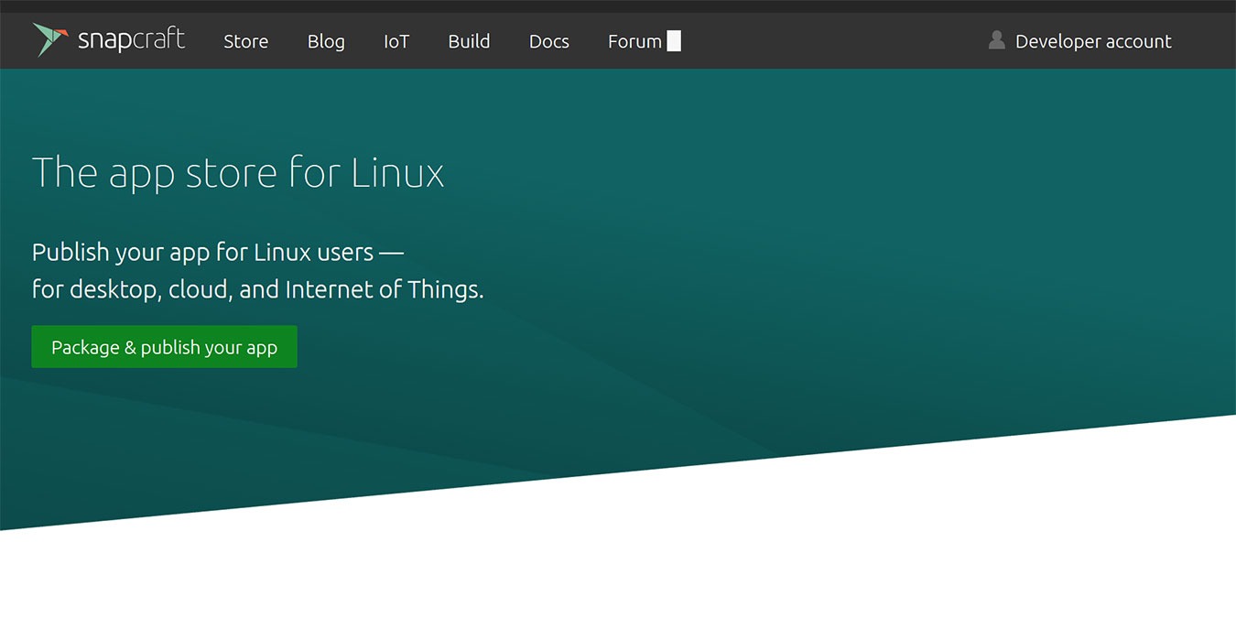Open the Store page
The height and width of the screenshot is (618, 1236).
245,41
